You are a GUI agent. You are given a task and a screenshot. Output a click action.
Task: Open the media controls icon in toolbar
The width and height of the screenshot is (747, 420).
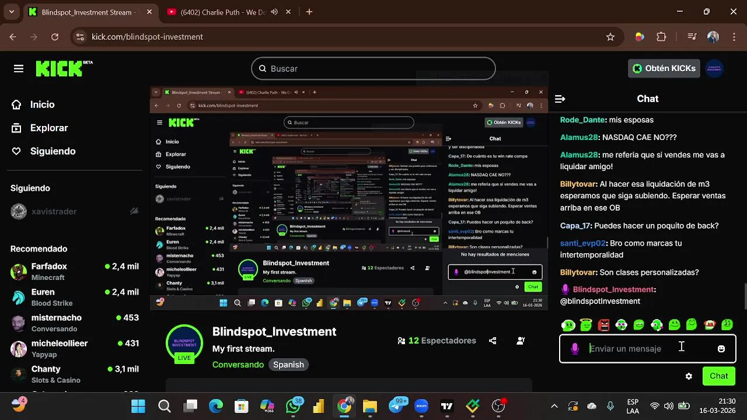(x=692, y=37)
